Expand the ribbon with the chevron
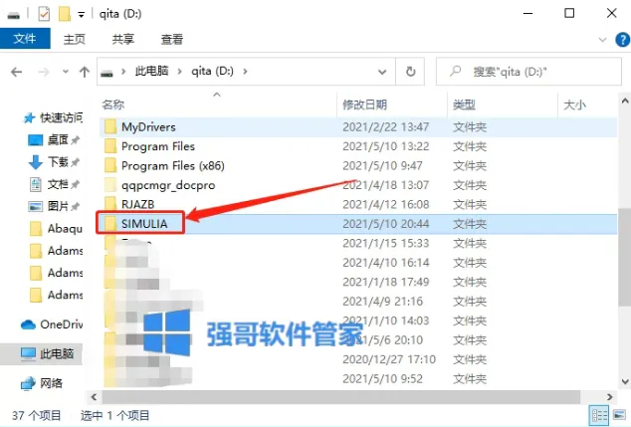631x427 pixels. click(x=602, y=40)
